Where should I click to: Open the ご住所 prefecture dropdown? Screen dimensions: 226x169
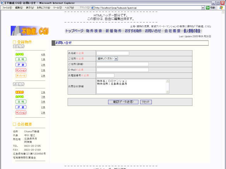[107, 58]
